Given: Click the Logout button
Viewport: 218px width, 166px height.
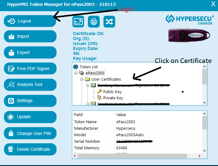Looking at the screenshot, I should click(30, 21).
